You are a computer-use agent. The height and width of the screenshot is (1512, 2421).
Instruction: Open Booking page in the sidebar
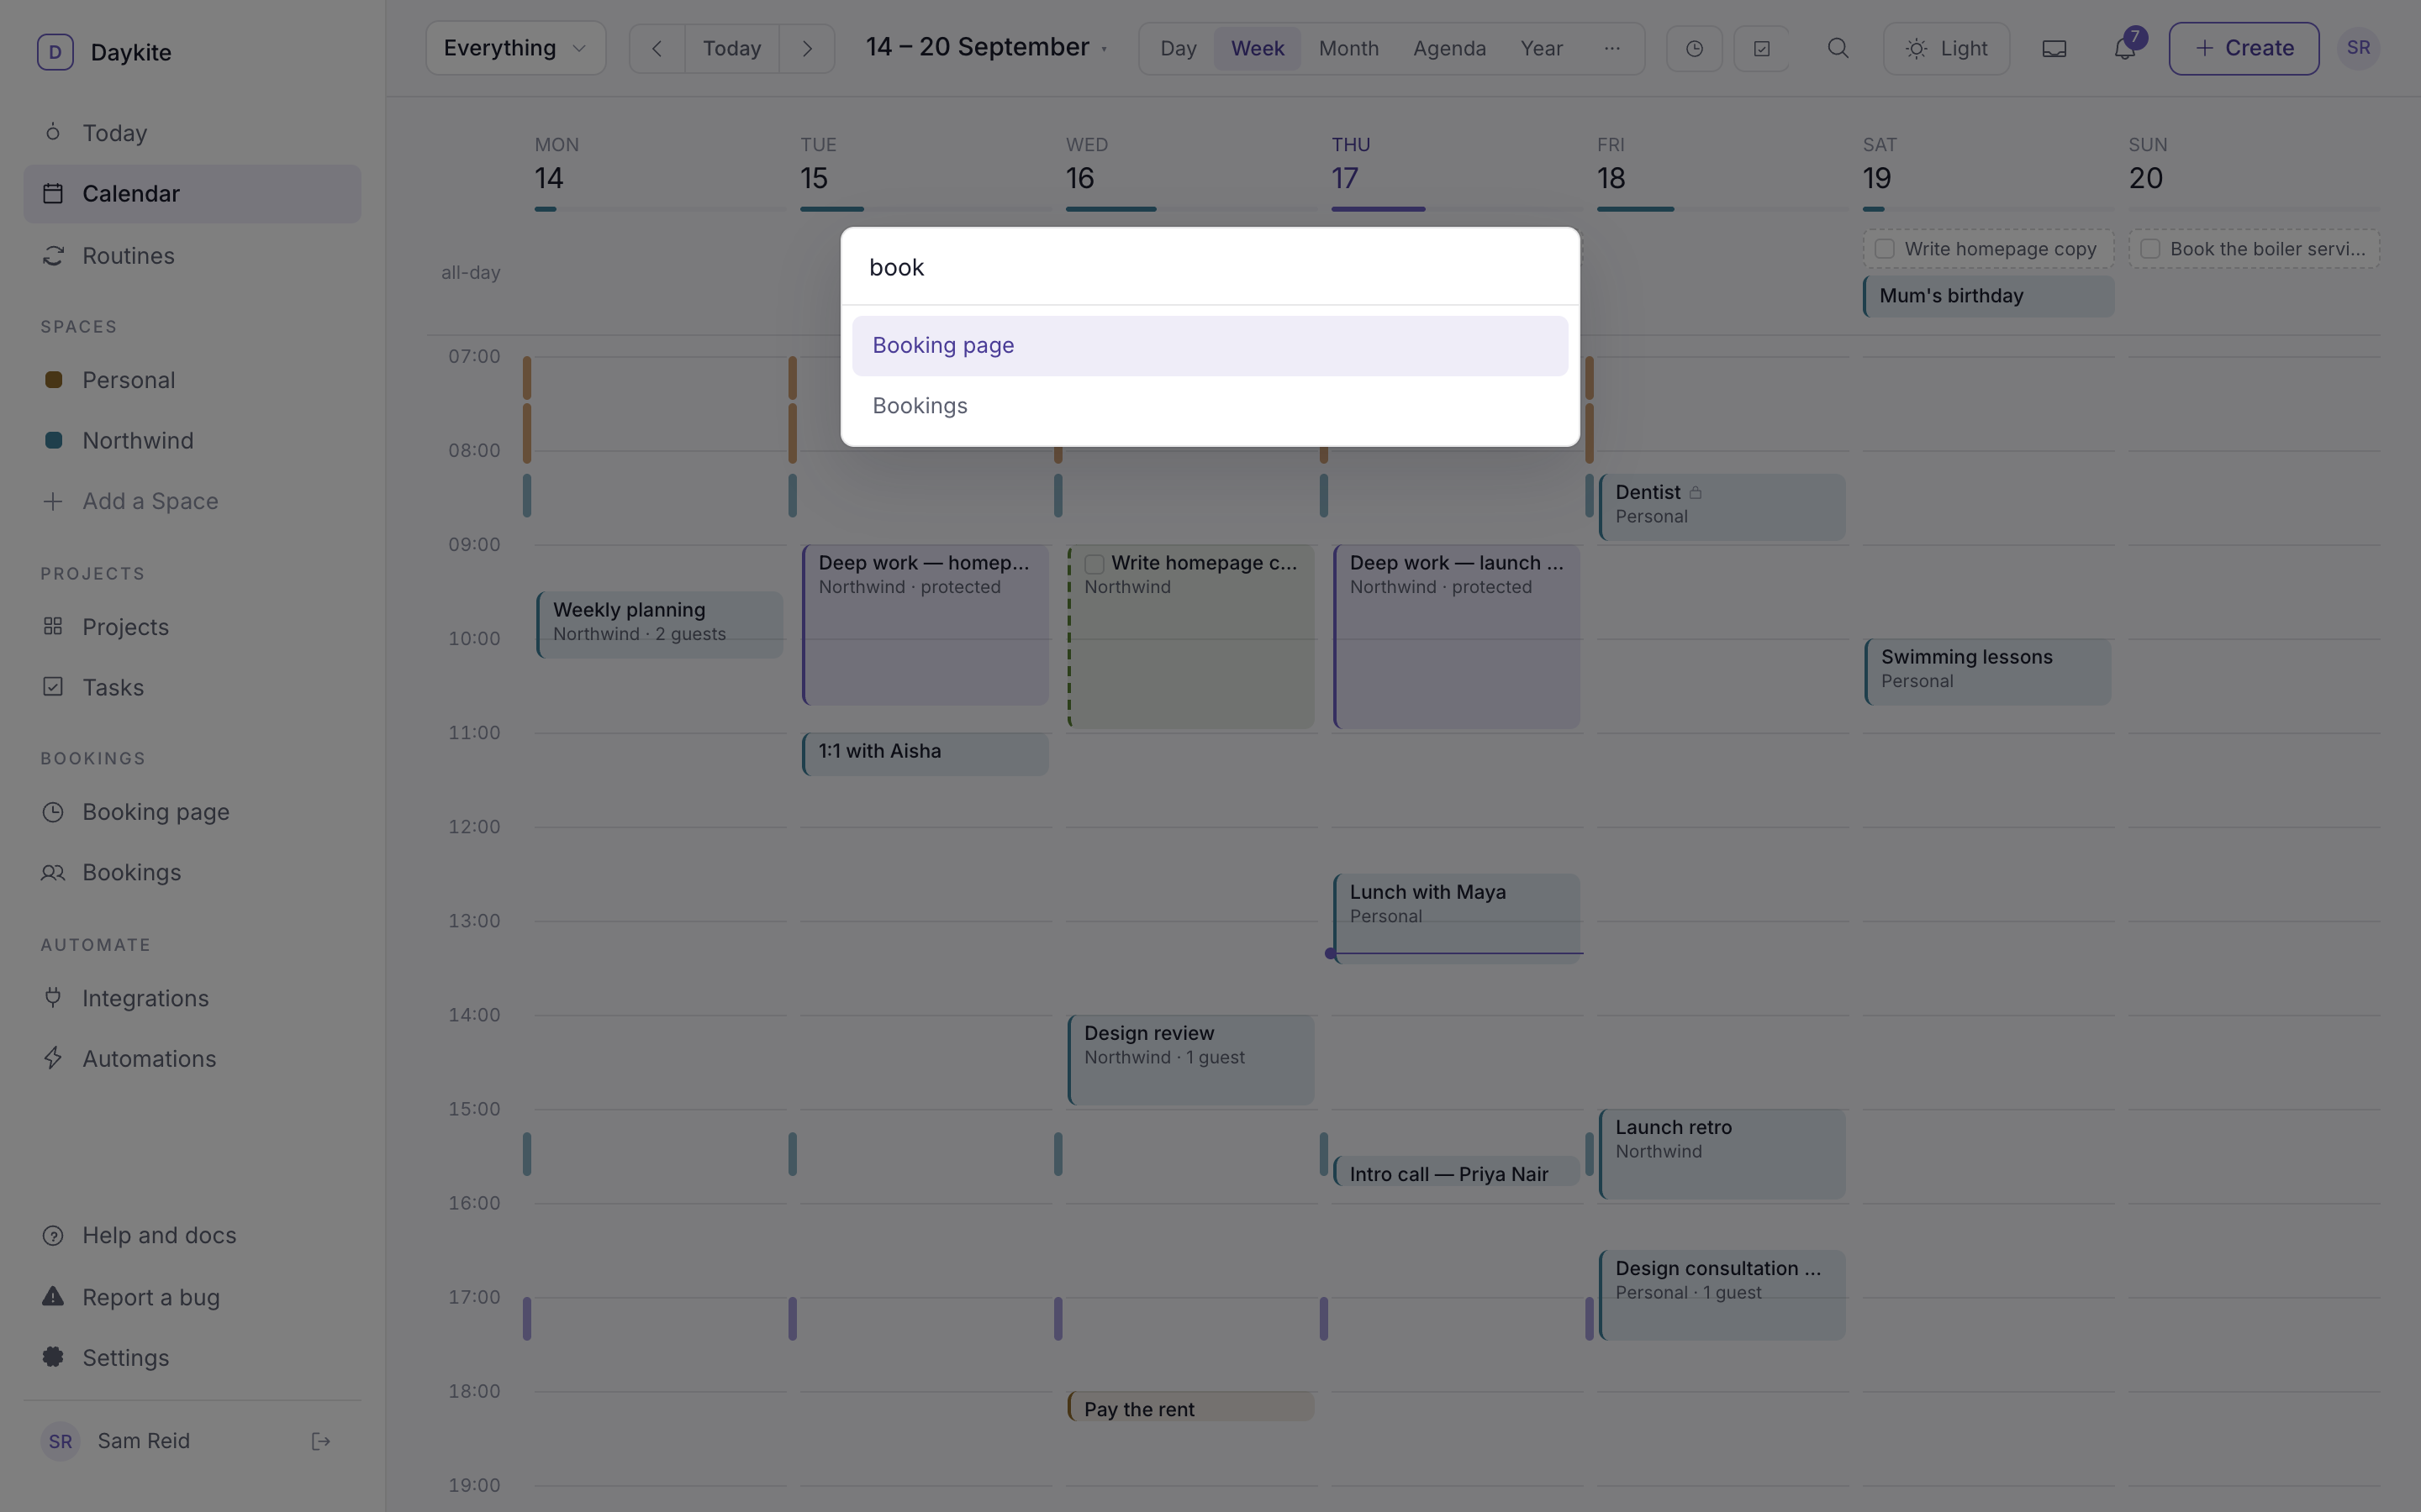tap(192, 812)
